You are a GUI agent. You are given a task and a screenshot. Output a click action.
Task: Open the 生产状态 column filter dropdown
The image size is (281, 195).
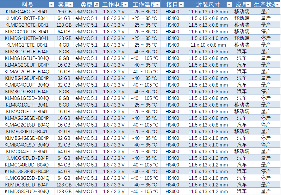pyautogui.click(x=277, y=5)
